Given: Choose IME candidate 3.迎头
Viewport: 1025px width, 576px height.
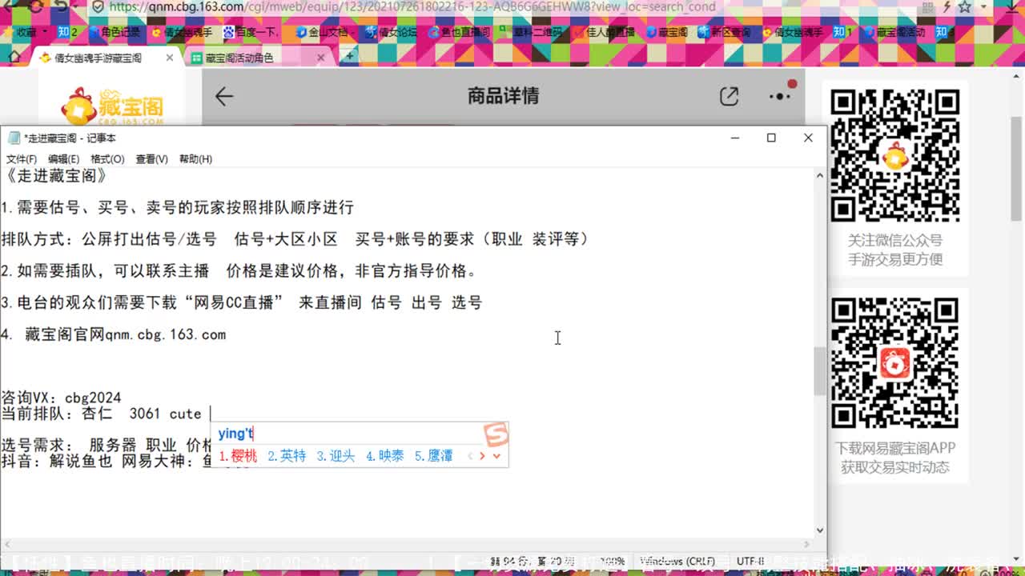Looking at the screenshot, I should [336, 456].
